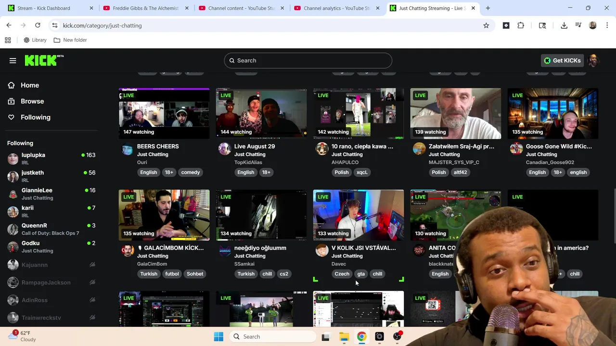Open the Home sidebar link
616x346 pixels.
30,85
